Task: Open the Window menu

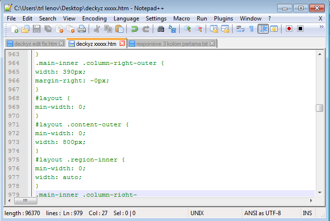Action: (251, 19)
